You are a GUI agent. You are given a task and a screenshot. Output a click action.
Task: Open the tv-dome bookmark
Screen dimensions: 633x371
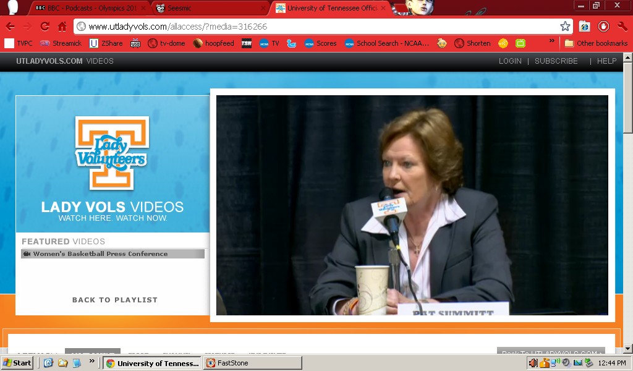pyautogui.click(x=166, y=43)
